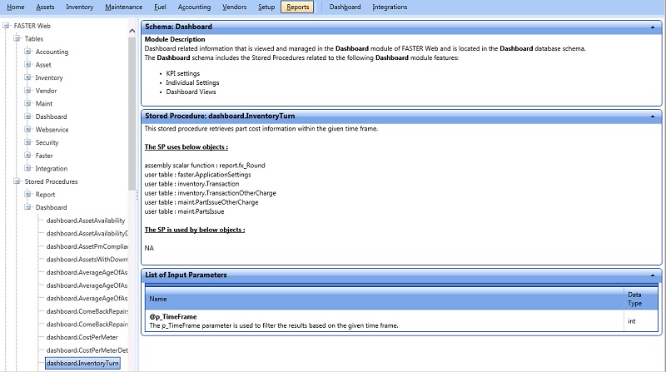Expand the Maint tables node

27,103
